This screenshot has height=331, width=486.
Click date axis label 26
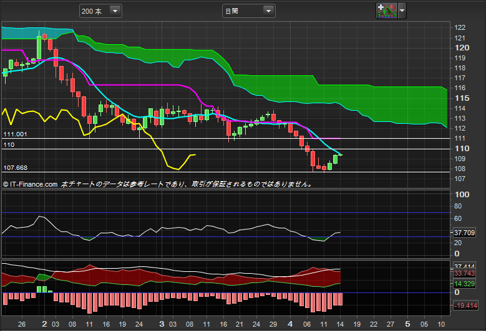tap(22, 324)
